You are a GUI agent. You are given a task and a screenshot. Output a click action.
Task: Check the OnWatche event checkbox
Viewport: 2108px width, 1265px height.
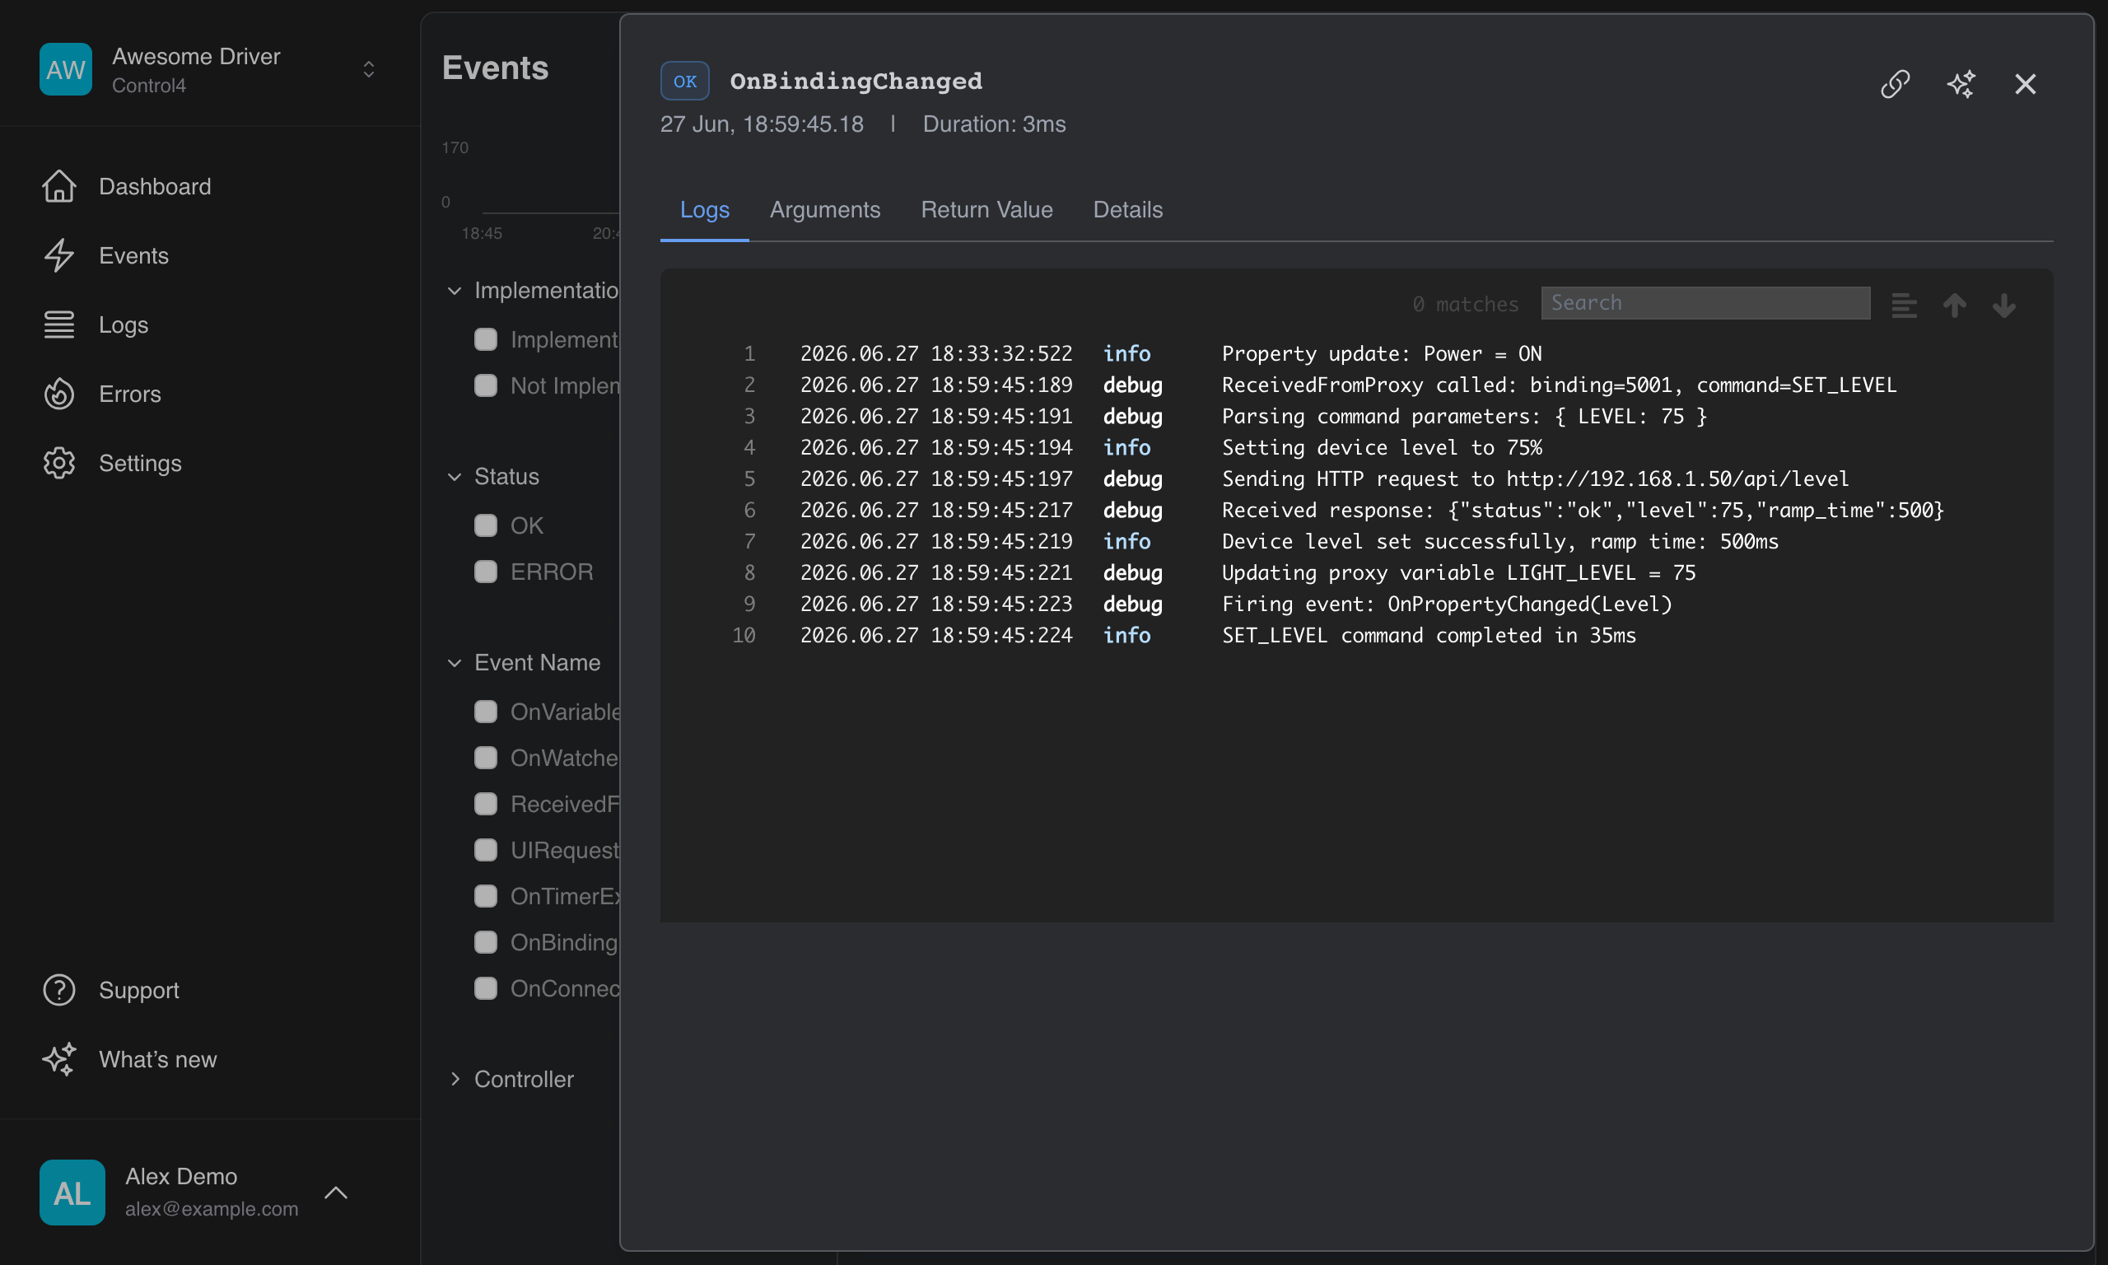(486, 757)
